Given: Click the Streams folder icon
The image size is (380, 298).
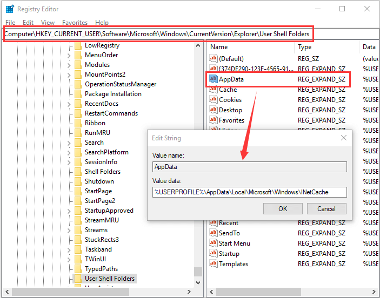Looking at the screenshot, I should [x=78, y=230].
